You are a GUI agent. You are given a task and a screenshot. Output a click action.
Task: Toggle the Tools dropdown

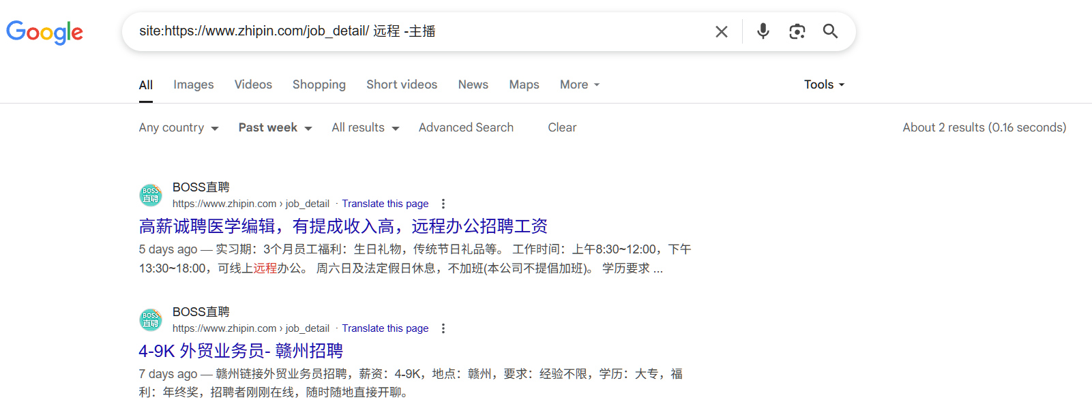[824, 84]
